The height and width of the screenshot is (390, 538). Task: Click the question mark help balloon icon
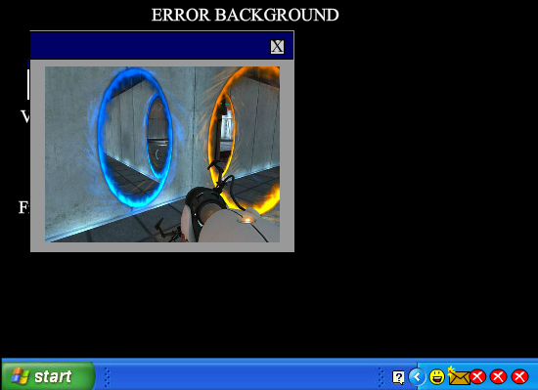[x=398, y=377]
